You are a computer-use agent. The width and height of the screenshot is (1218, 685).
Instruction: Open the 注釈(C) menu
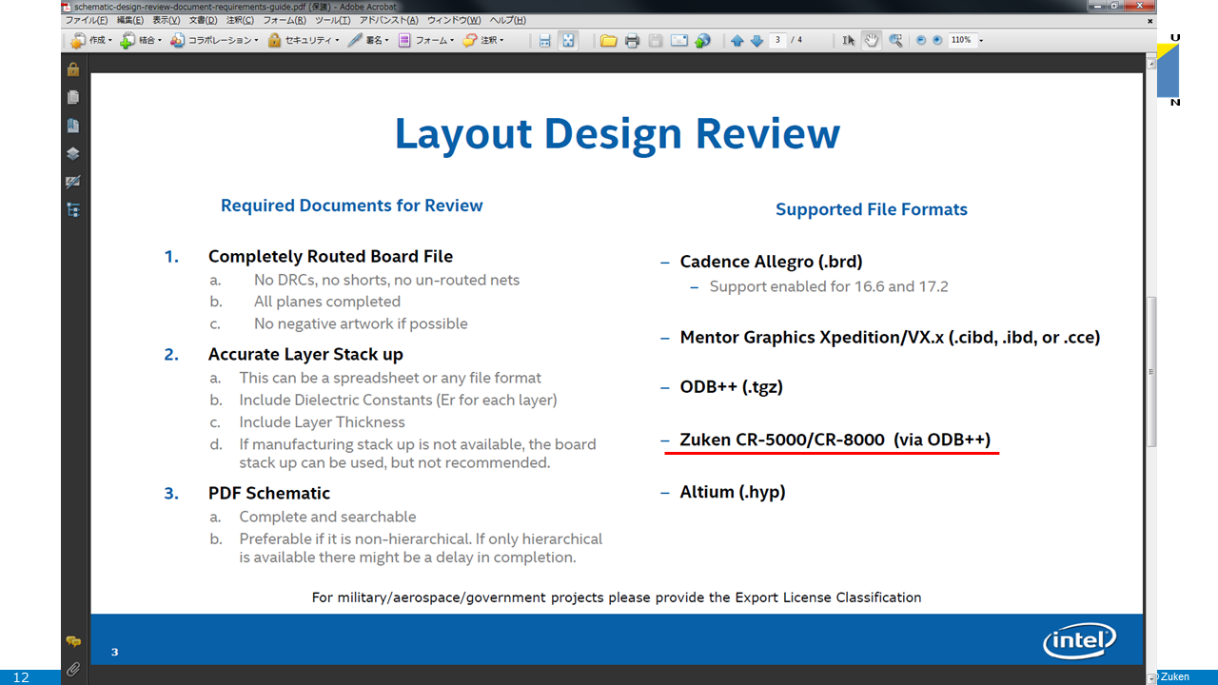(240, 20)
